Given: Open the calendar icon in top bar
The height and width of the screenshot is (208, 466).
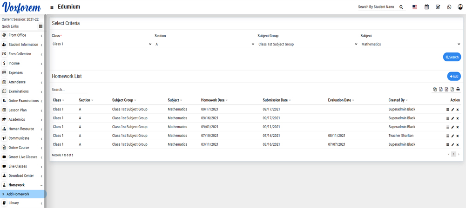Looking at the screenshot, I should 426,7.
